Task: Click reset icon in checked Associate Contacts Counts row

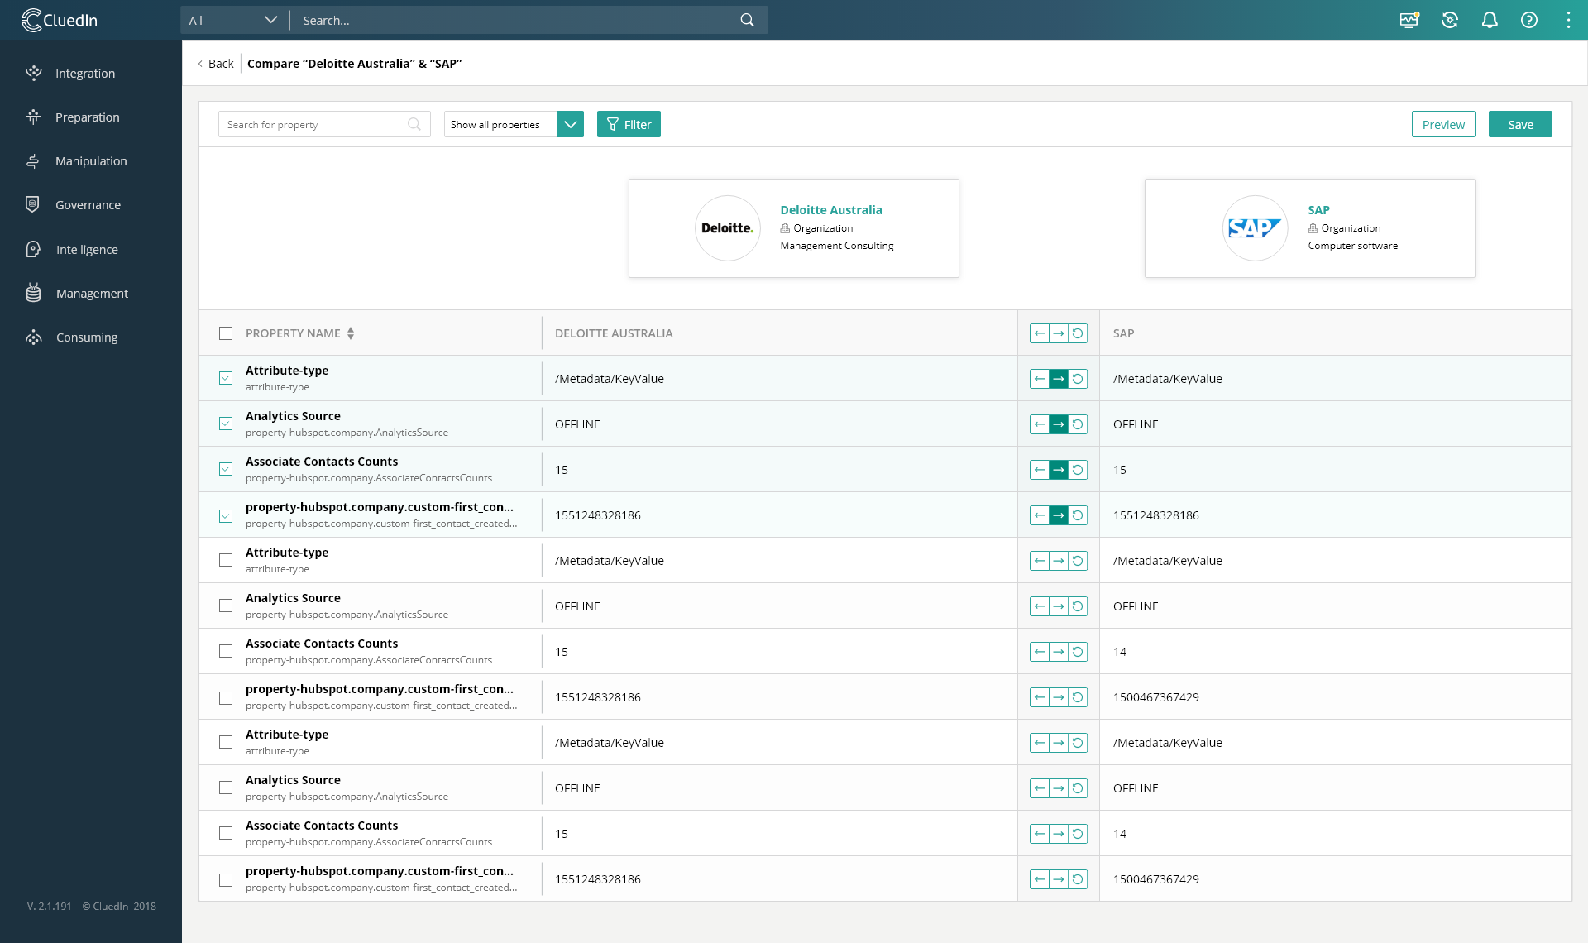Action: click(x=1078, y=470)
